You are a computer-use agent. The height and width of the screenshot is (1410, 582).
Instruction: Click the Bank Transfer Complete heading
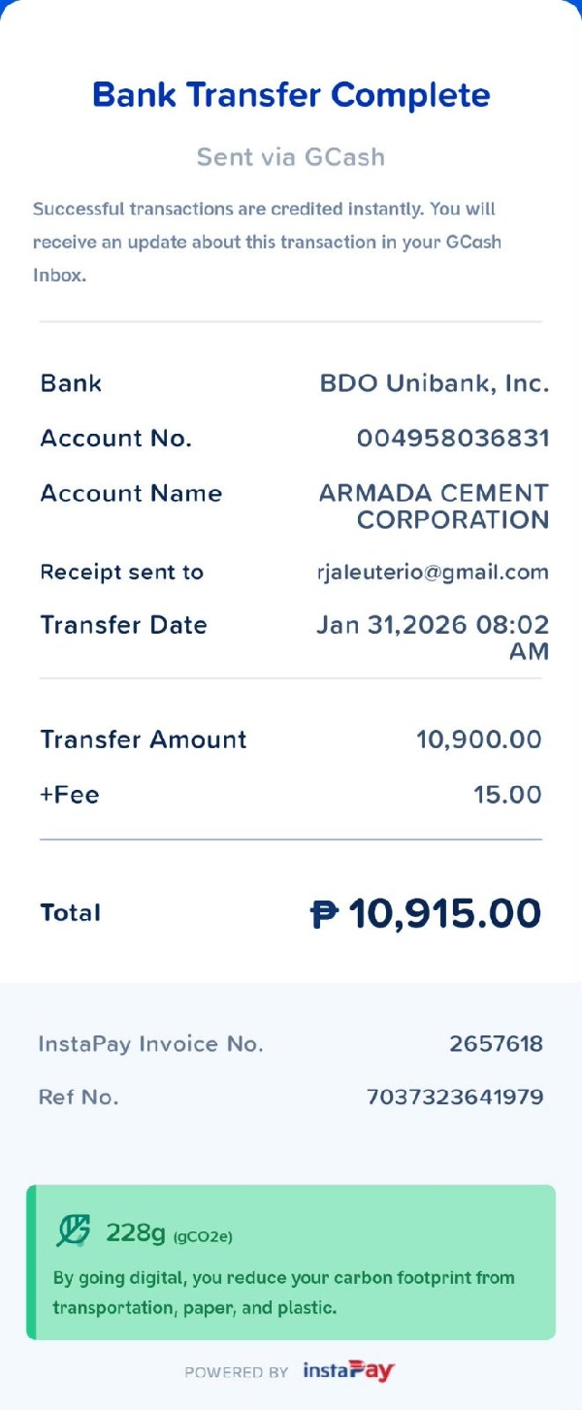click(x=291, y=95)
